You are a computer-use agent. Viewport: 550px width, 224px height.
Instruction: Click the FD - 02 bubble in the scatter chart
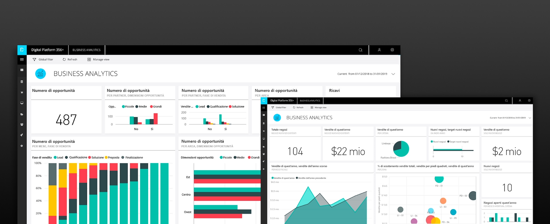coord(472,196)
